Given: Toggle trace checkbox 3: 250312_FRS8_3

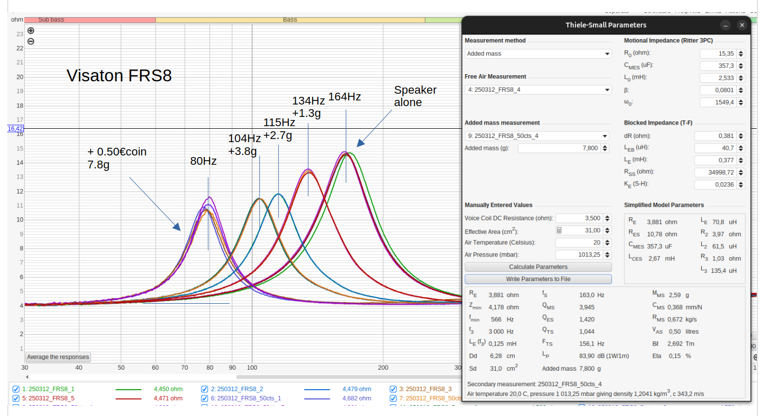Looking at the screenshot, I should click(x=393, y=389).
